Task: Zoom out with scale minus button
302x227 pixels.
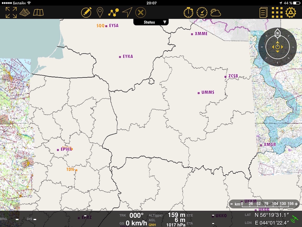Action: [x=232, y=204]
